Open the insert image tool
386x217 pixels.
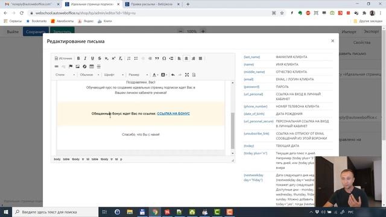coord(78,66)
